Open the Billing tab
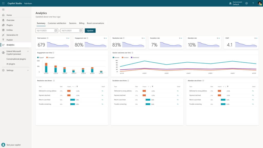Viewport: 263px width, 148px height. [82, 23]
